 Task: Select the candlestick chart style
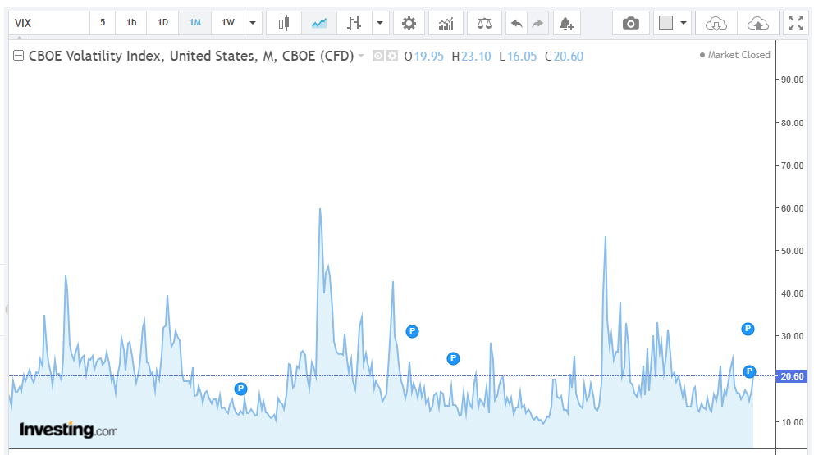[284, 23]
